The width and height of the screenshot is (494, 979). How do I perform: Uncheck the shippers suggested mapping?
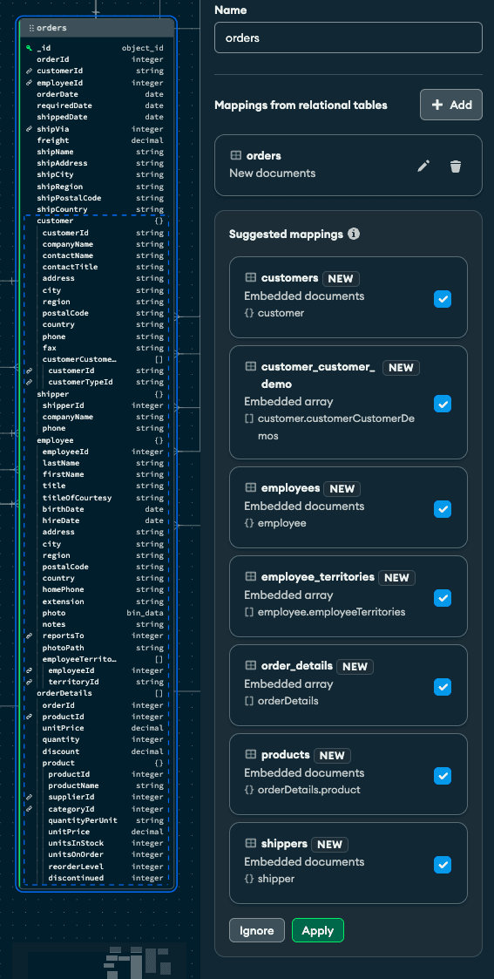click(x=443, y=865)
